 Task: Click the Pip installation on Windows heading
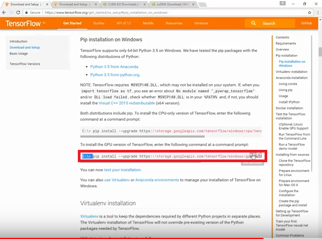point(111,39)
